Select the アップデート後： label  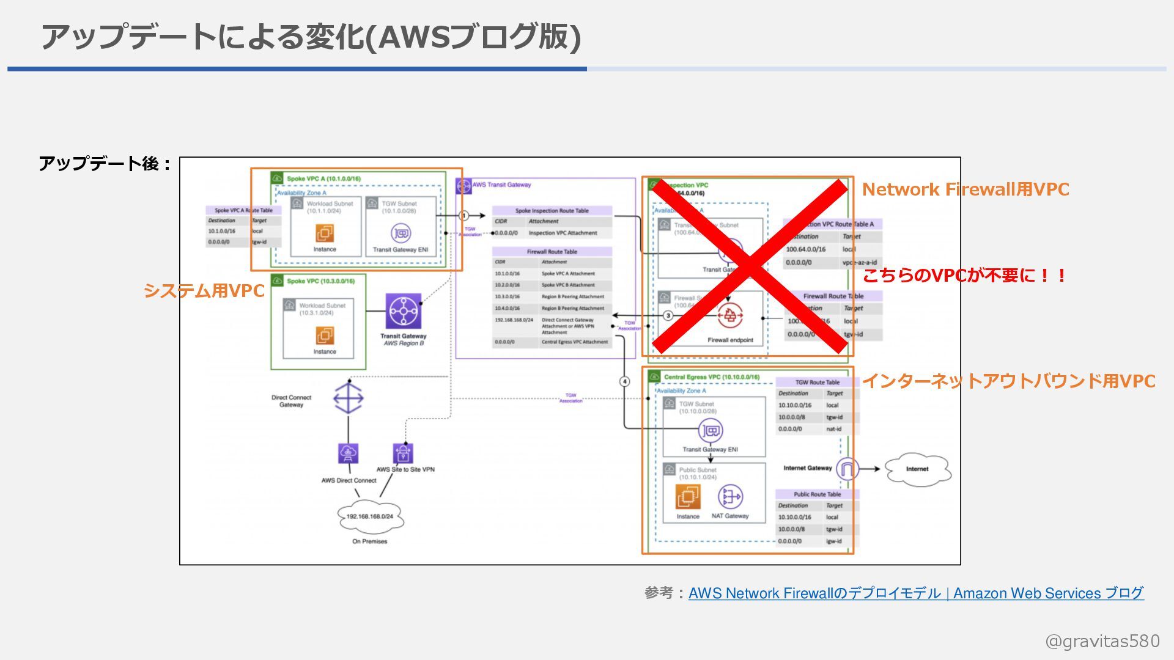pos(105,164)
